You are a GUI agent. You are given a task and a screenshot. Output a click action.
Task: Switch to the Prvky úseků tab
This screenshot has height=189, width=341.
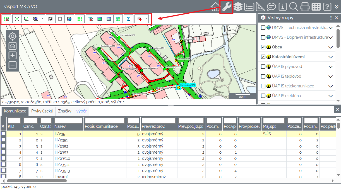pyautogui.click(x=42, y=111)
